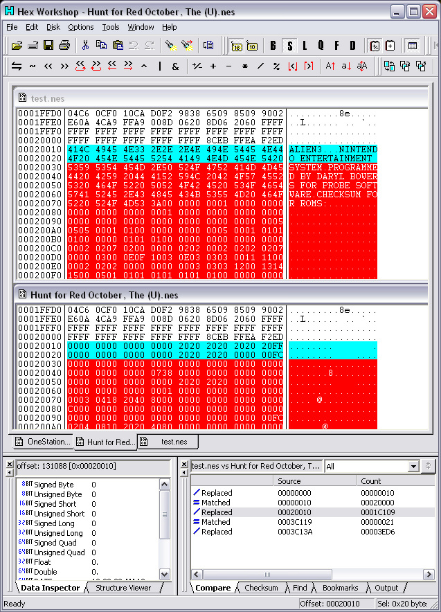
Task: Select the Hunt for Red document tab
Action: [105, 442]
